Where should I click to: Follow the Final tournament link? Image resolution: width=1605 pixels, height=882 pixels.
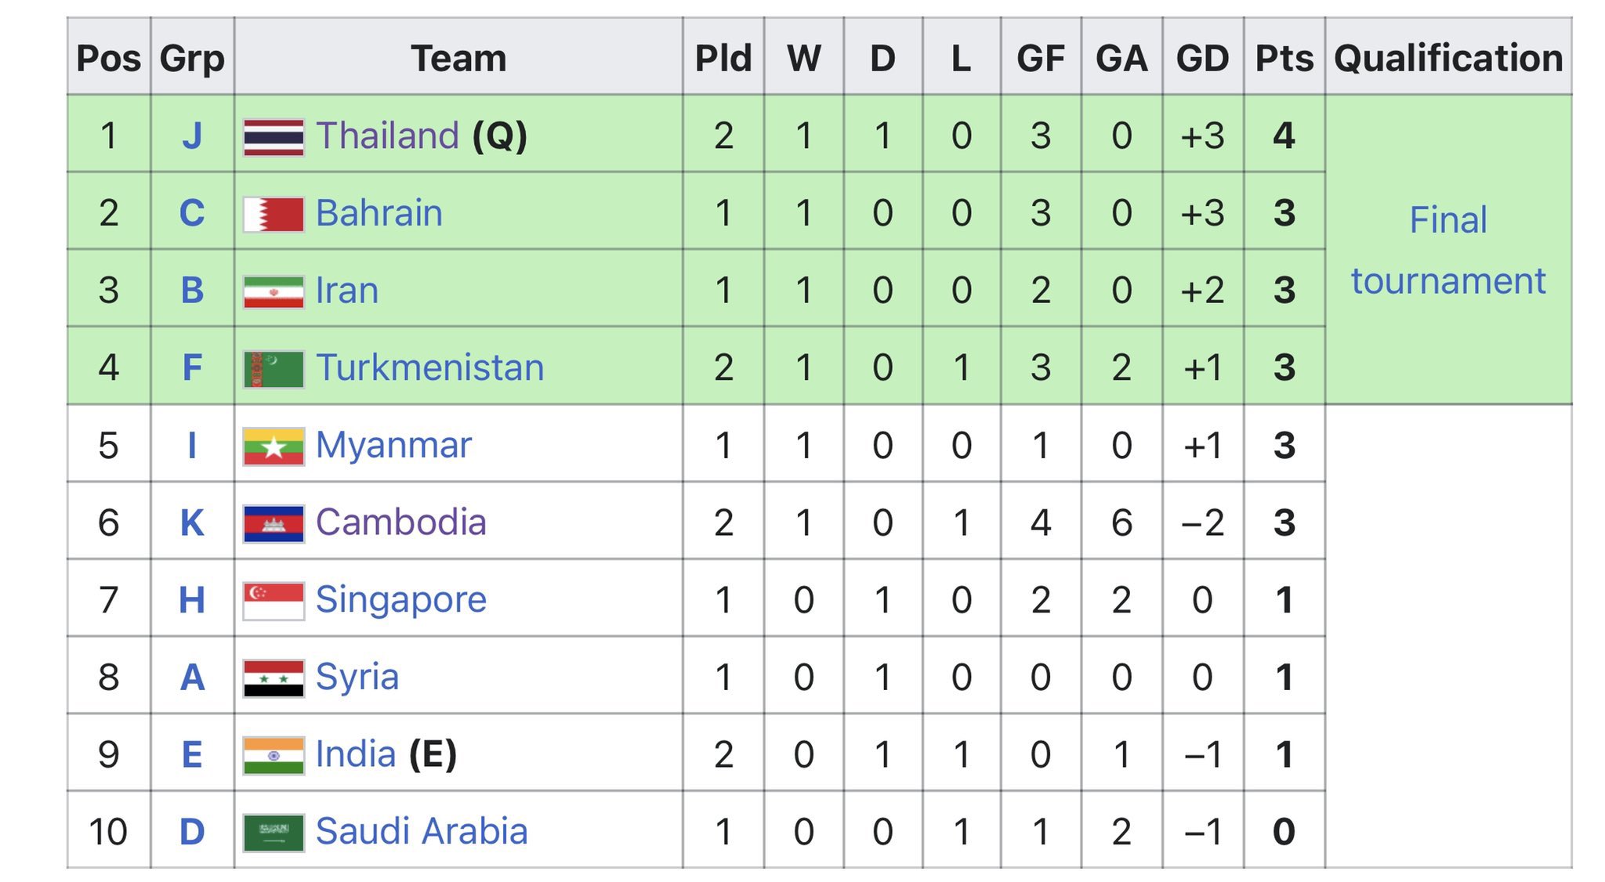click(x=1448, y=250)
